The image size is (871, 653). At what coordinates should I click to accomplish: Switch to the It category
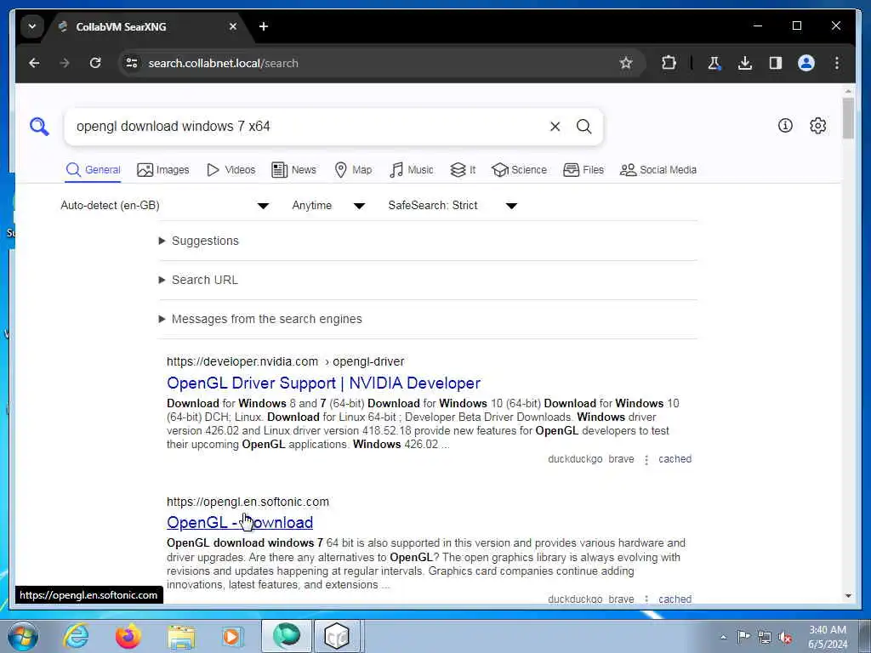[x=463, y=170]
